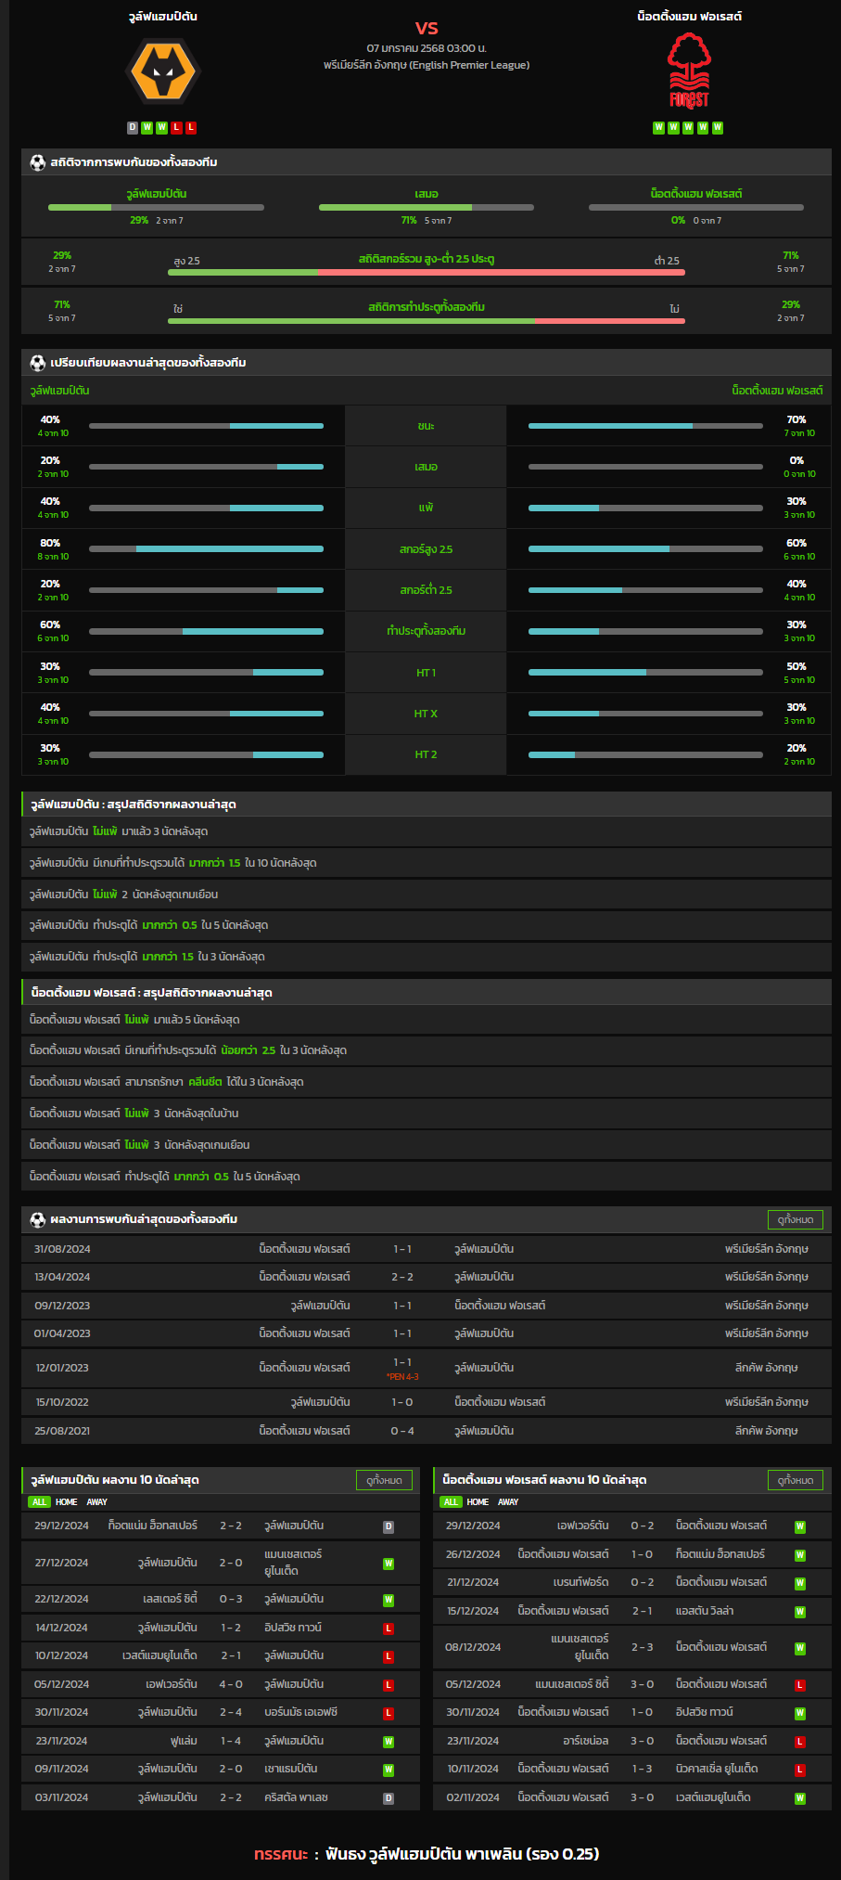Image resolution: width=841 pixels, height=1880 pixels.
Task: Click D badge on Wolves 2-2 Crystal Palace row
Action: coord(389,1798)
